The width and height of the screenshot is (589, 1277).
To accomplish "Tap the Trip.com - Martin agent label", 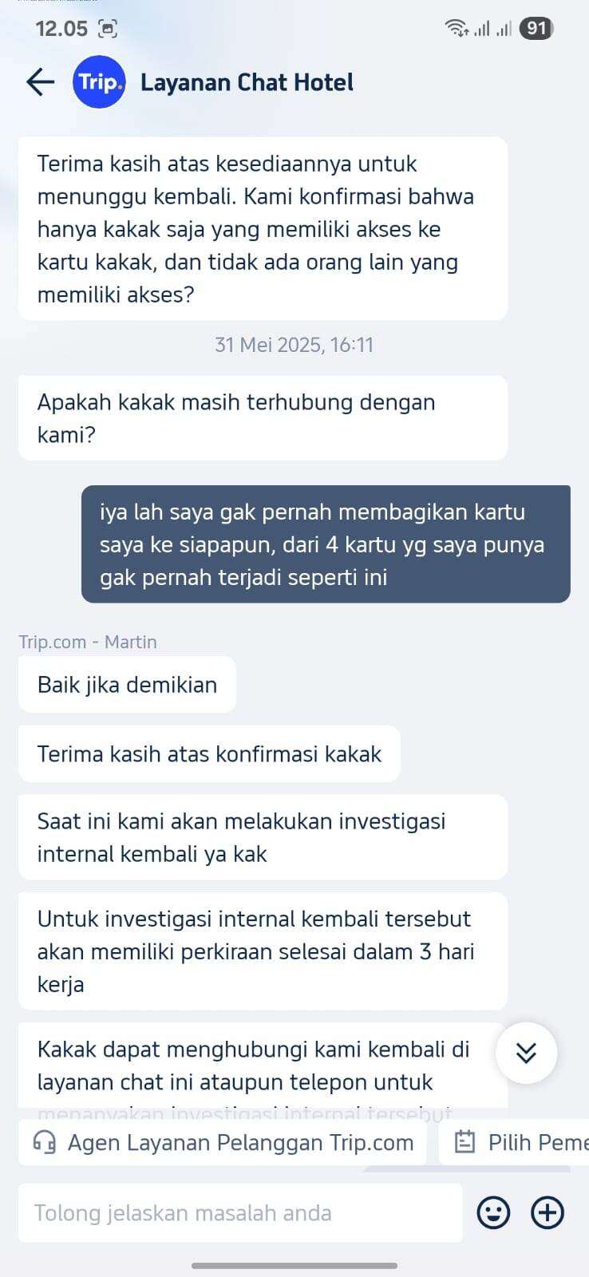I will [x=88, y=642].
